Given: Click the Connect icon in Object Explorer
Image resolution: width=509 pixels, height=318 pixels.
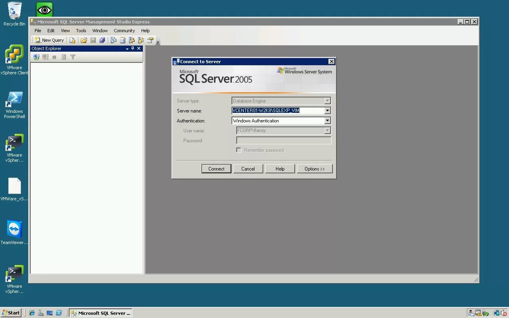Looking at the screenshot, I should (36, 57).
